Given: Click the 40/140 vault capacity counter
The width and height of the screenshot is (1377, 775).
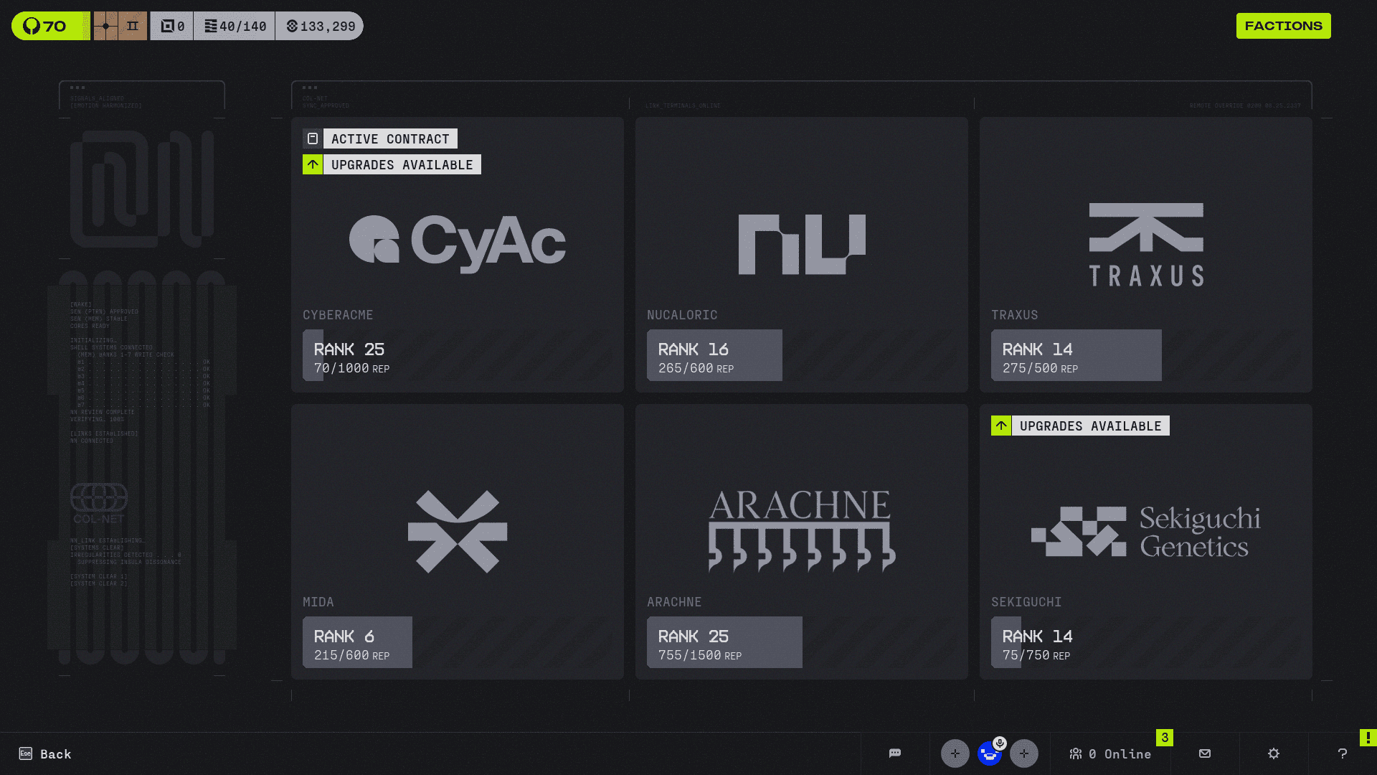Looking at the screenshot, I should (x=235, y=26).
